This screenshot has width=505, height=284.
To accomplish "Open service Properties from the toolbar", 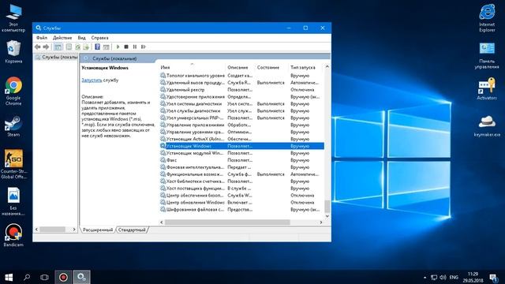I will click(69, 47).
